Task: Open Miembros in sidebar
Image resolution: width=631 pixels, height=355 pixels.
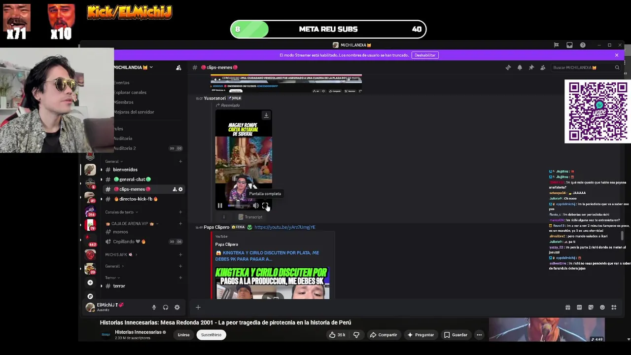Action: pyautogui.click(x=123, y=102)
